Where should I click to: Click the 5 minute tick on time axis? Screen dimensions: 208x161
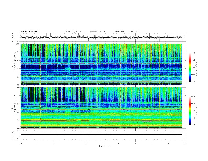(103, 143)
